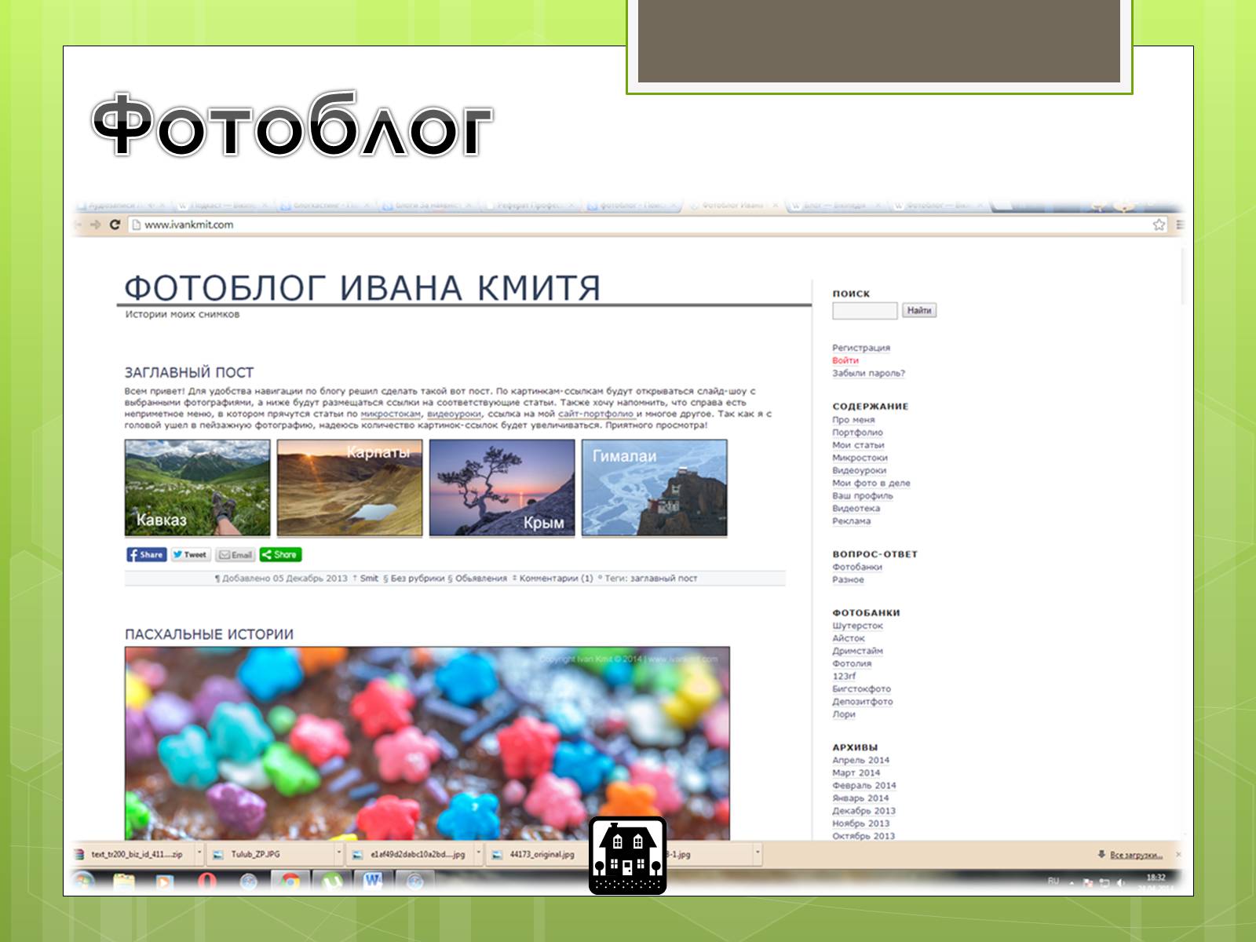Click the сайт-портфолио link in the post
Screen dimensions: 1256x942
(x=596, y=414)
